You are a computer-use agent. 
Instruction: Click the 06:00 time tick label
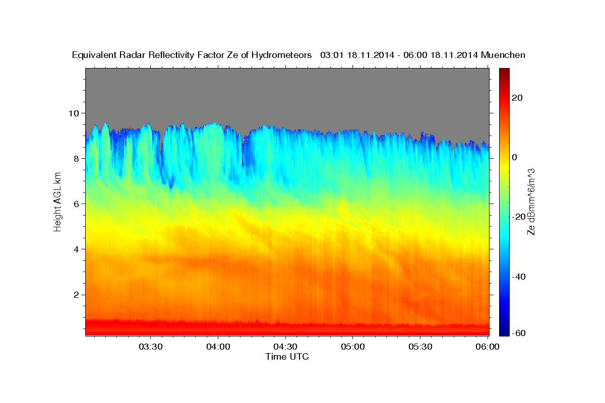tap(487, 347)
